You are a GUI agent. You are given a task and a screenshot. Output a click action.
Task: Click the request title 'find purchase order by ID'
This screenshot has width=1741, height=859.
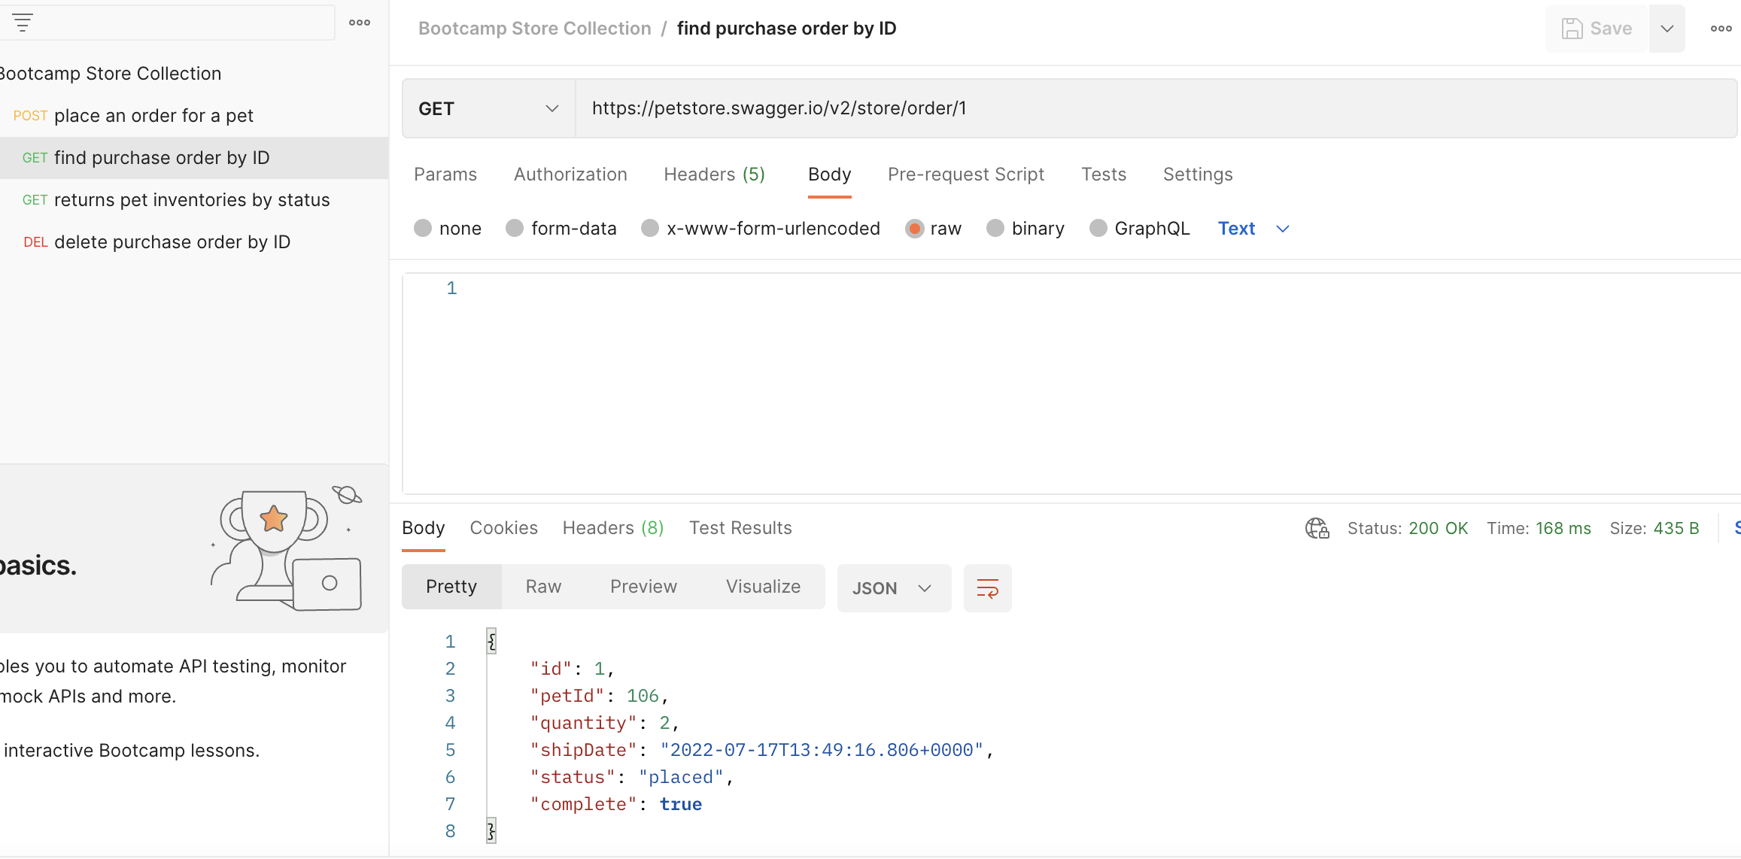click(x=786, y=29)
